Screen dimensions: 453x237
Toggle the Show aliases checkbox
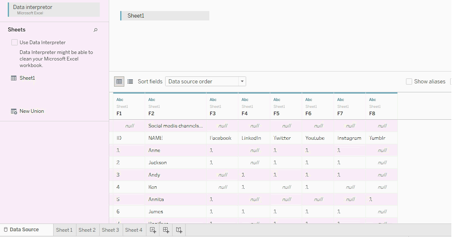pos(409,82)
